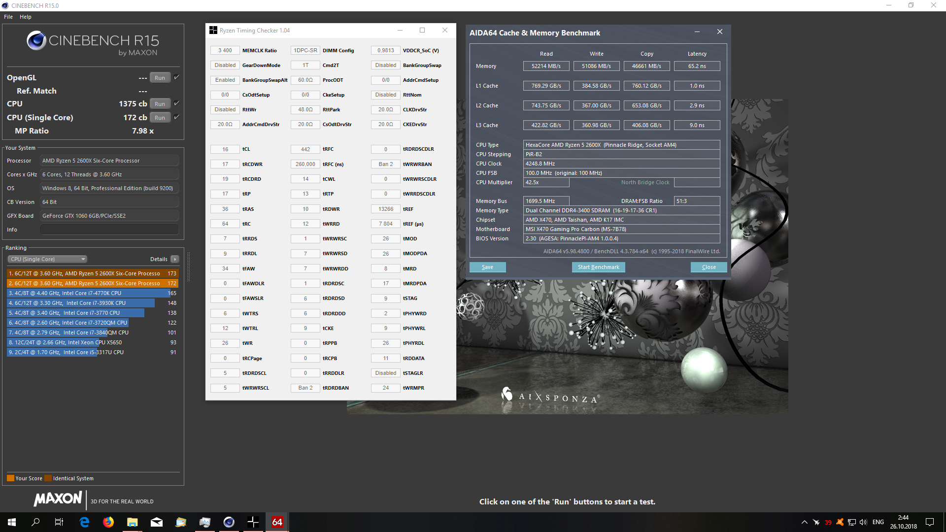The height and width of the screenshot is (532, 946).
Task: Show hidden system tray icons
Action: tap(804, 522)
